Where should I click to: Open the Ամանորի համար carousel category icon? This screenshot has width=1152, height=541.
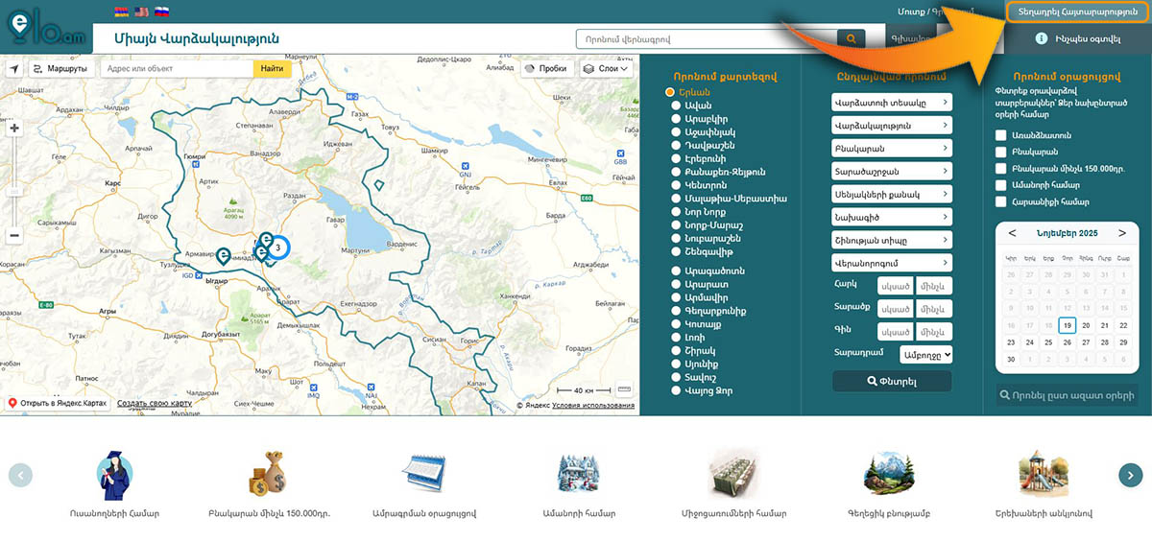coord(579,473)
